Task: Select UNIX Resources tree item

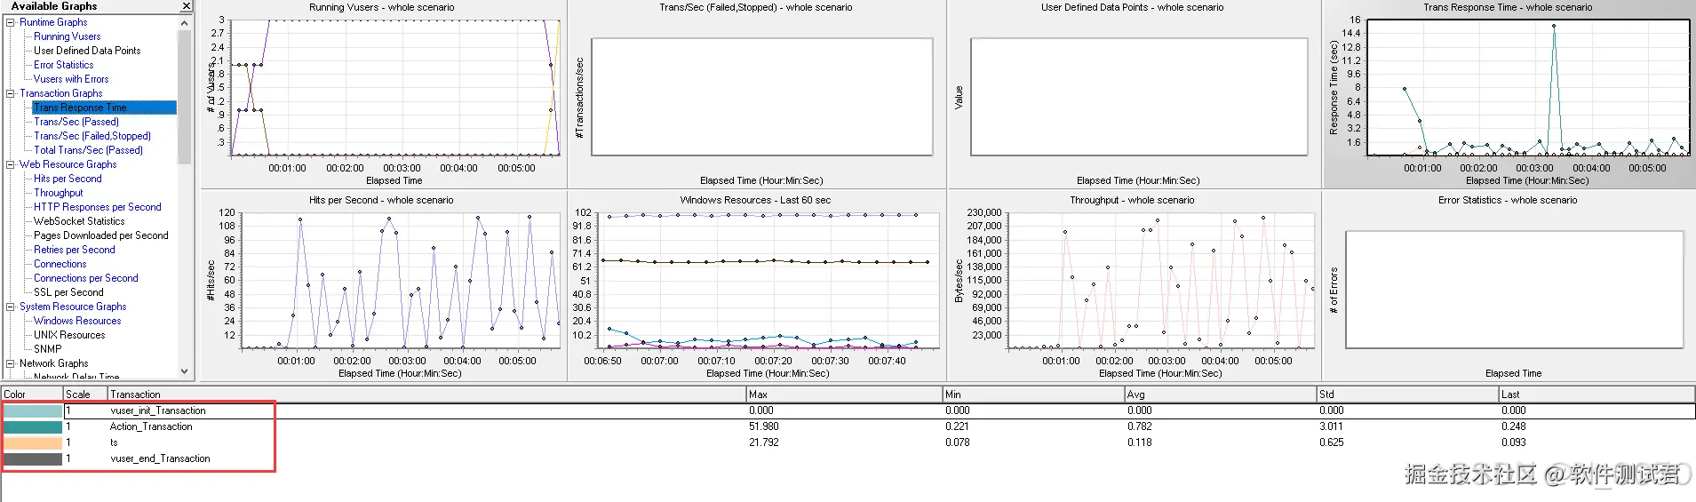Action: 69,335
